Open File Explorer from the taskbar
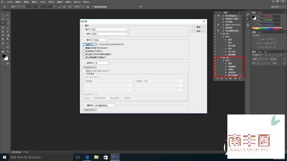Image resolution: width=287 pixels, height=161 pixels. [96, 157]
